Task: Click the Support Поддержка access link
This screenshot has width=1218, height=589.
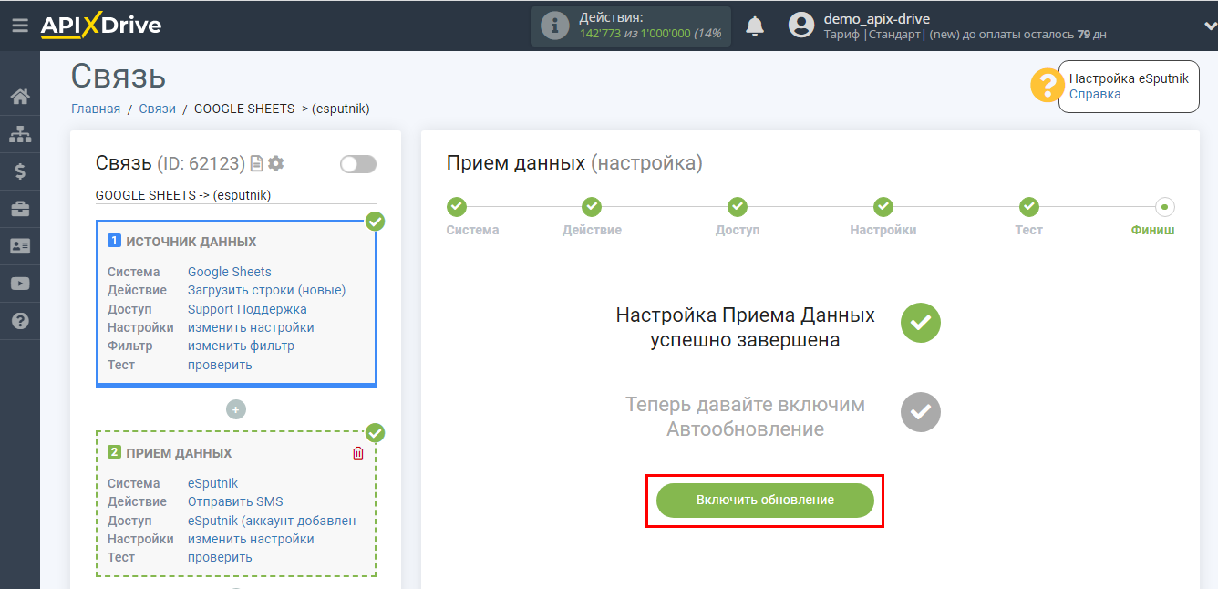Action: click(x=247, y=309)
